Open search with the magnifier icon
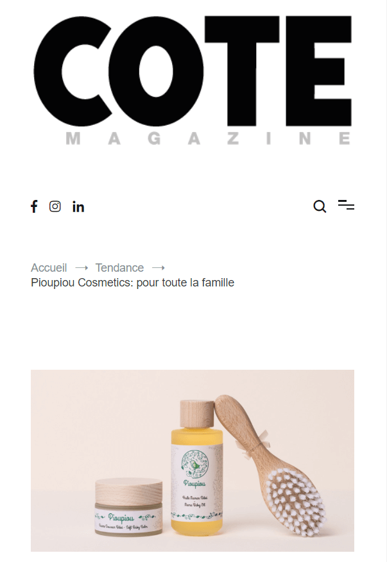The image size is (387, 562). [x=320, y=206]
